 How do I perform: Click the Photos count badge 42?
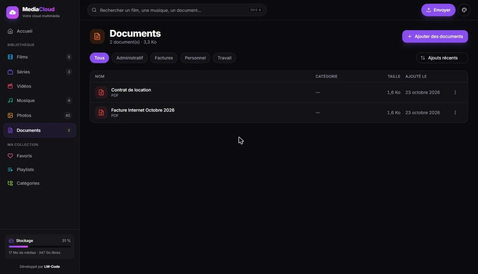click(x=68, y=115)
